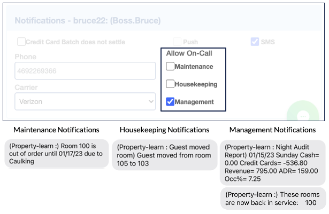Viewport: 329px width, 214px height.
Task: Click the Carrier field label
Action: (27, 88)
